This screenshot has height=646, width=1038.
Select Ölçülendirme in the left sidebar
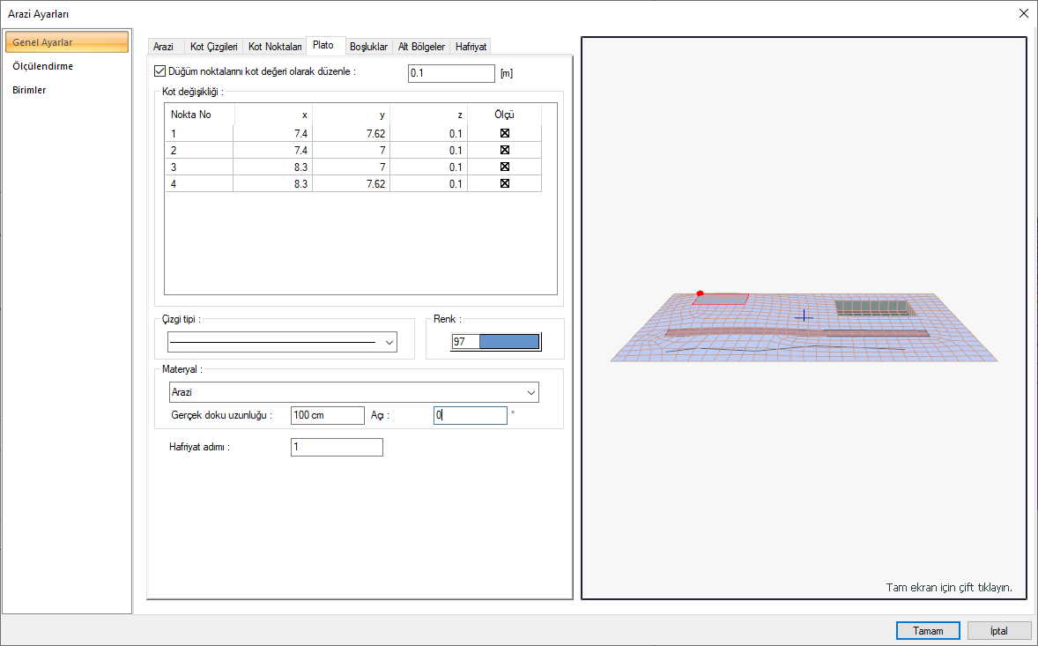[43, 66]
